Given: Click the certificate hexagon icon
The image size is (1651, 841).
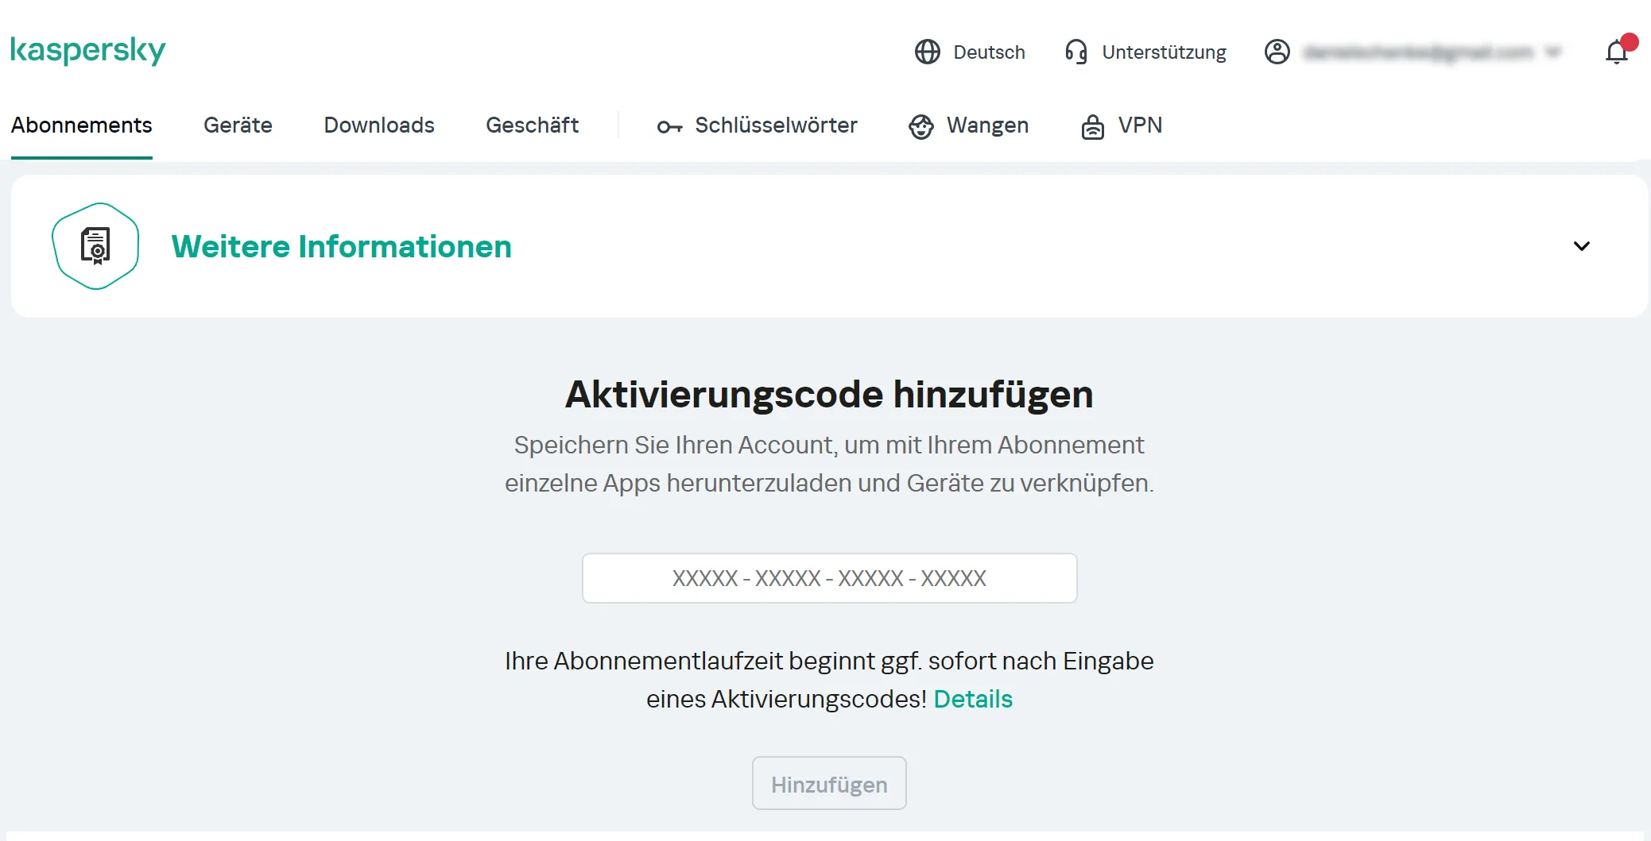Looking at the screenshot, I should [x=95, y=246].
